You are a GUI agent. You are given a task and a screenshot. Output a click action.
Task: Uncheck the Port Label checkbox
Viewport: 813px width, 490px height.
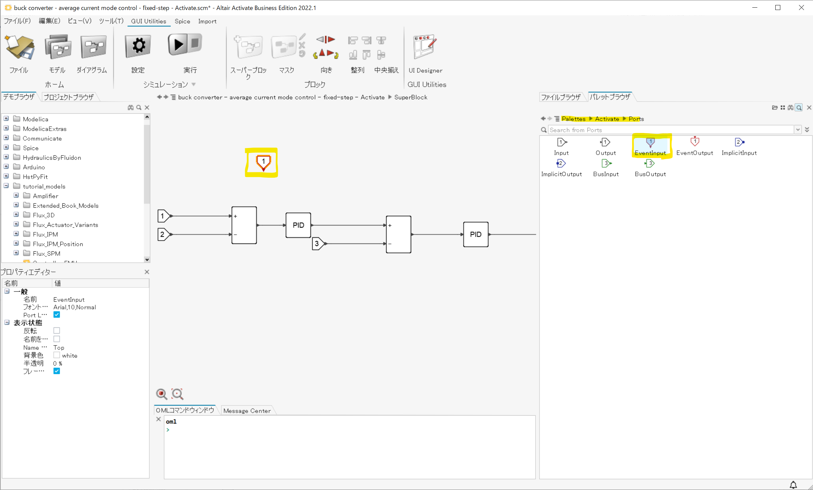(x=57, y=315)
